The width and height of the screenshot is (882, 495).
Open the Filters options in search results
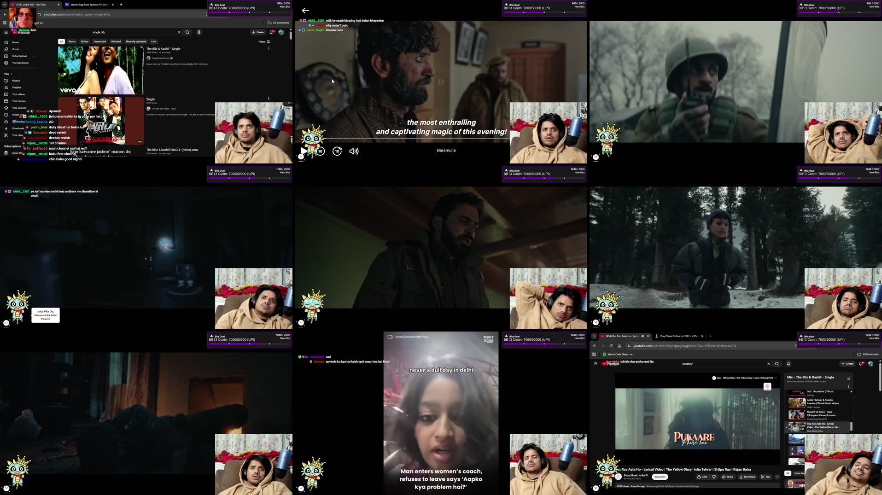(x=264, y=42)
